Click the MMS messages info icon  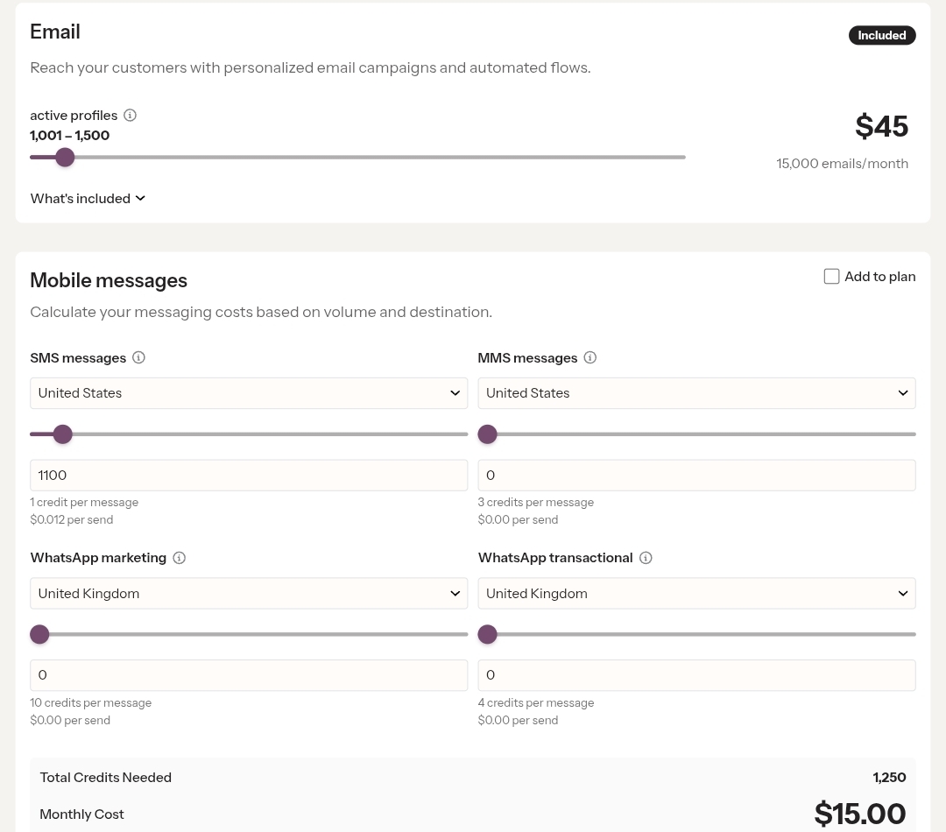[590, 357]
